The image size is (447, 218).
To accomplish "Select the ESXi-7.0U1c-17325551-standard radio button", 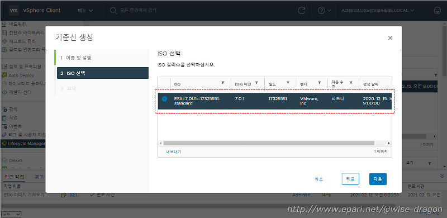I will pyautogui.click(x=164, y=99).
